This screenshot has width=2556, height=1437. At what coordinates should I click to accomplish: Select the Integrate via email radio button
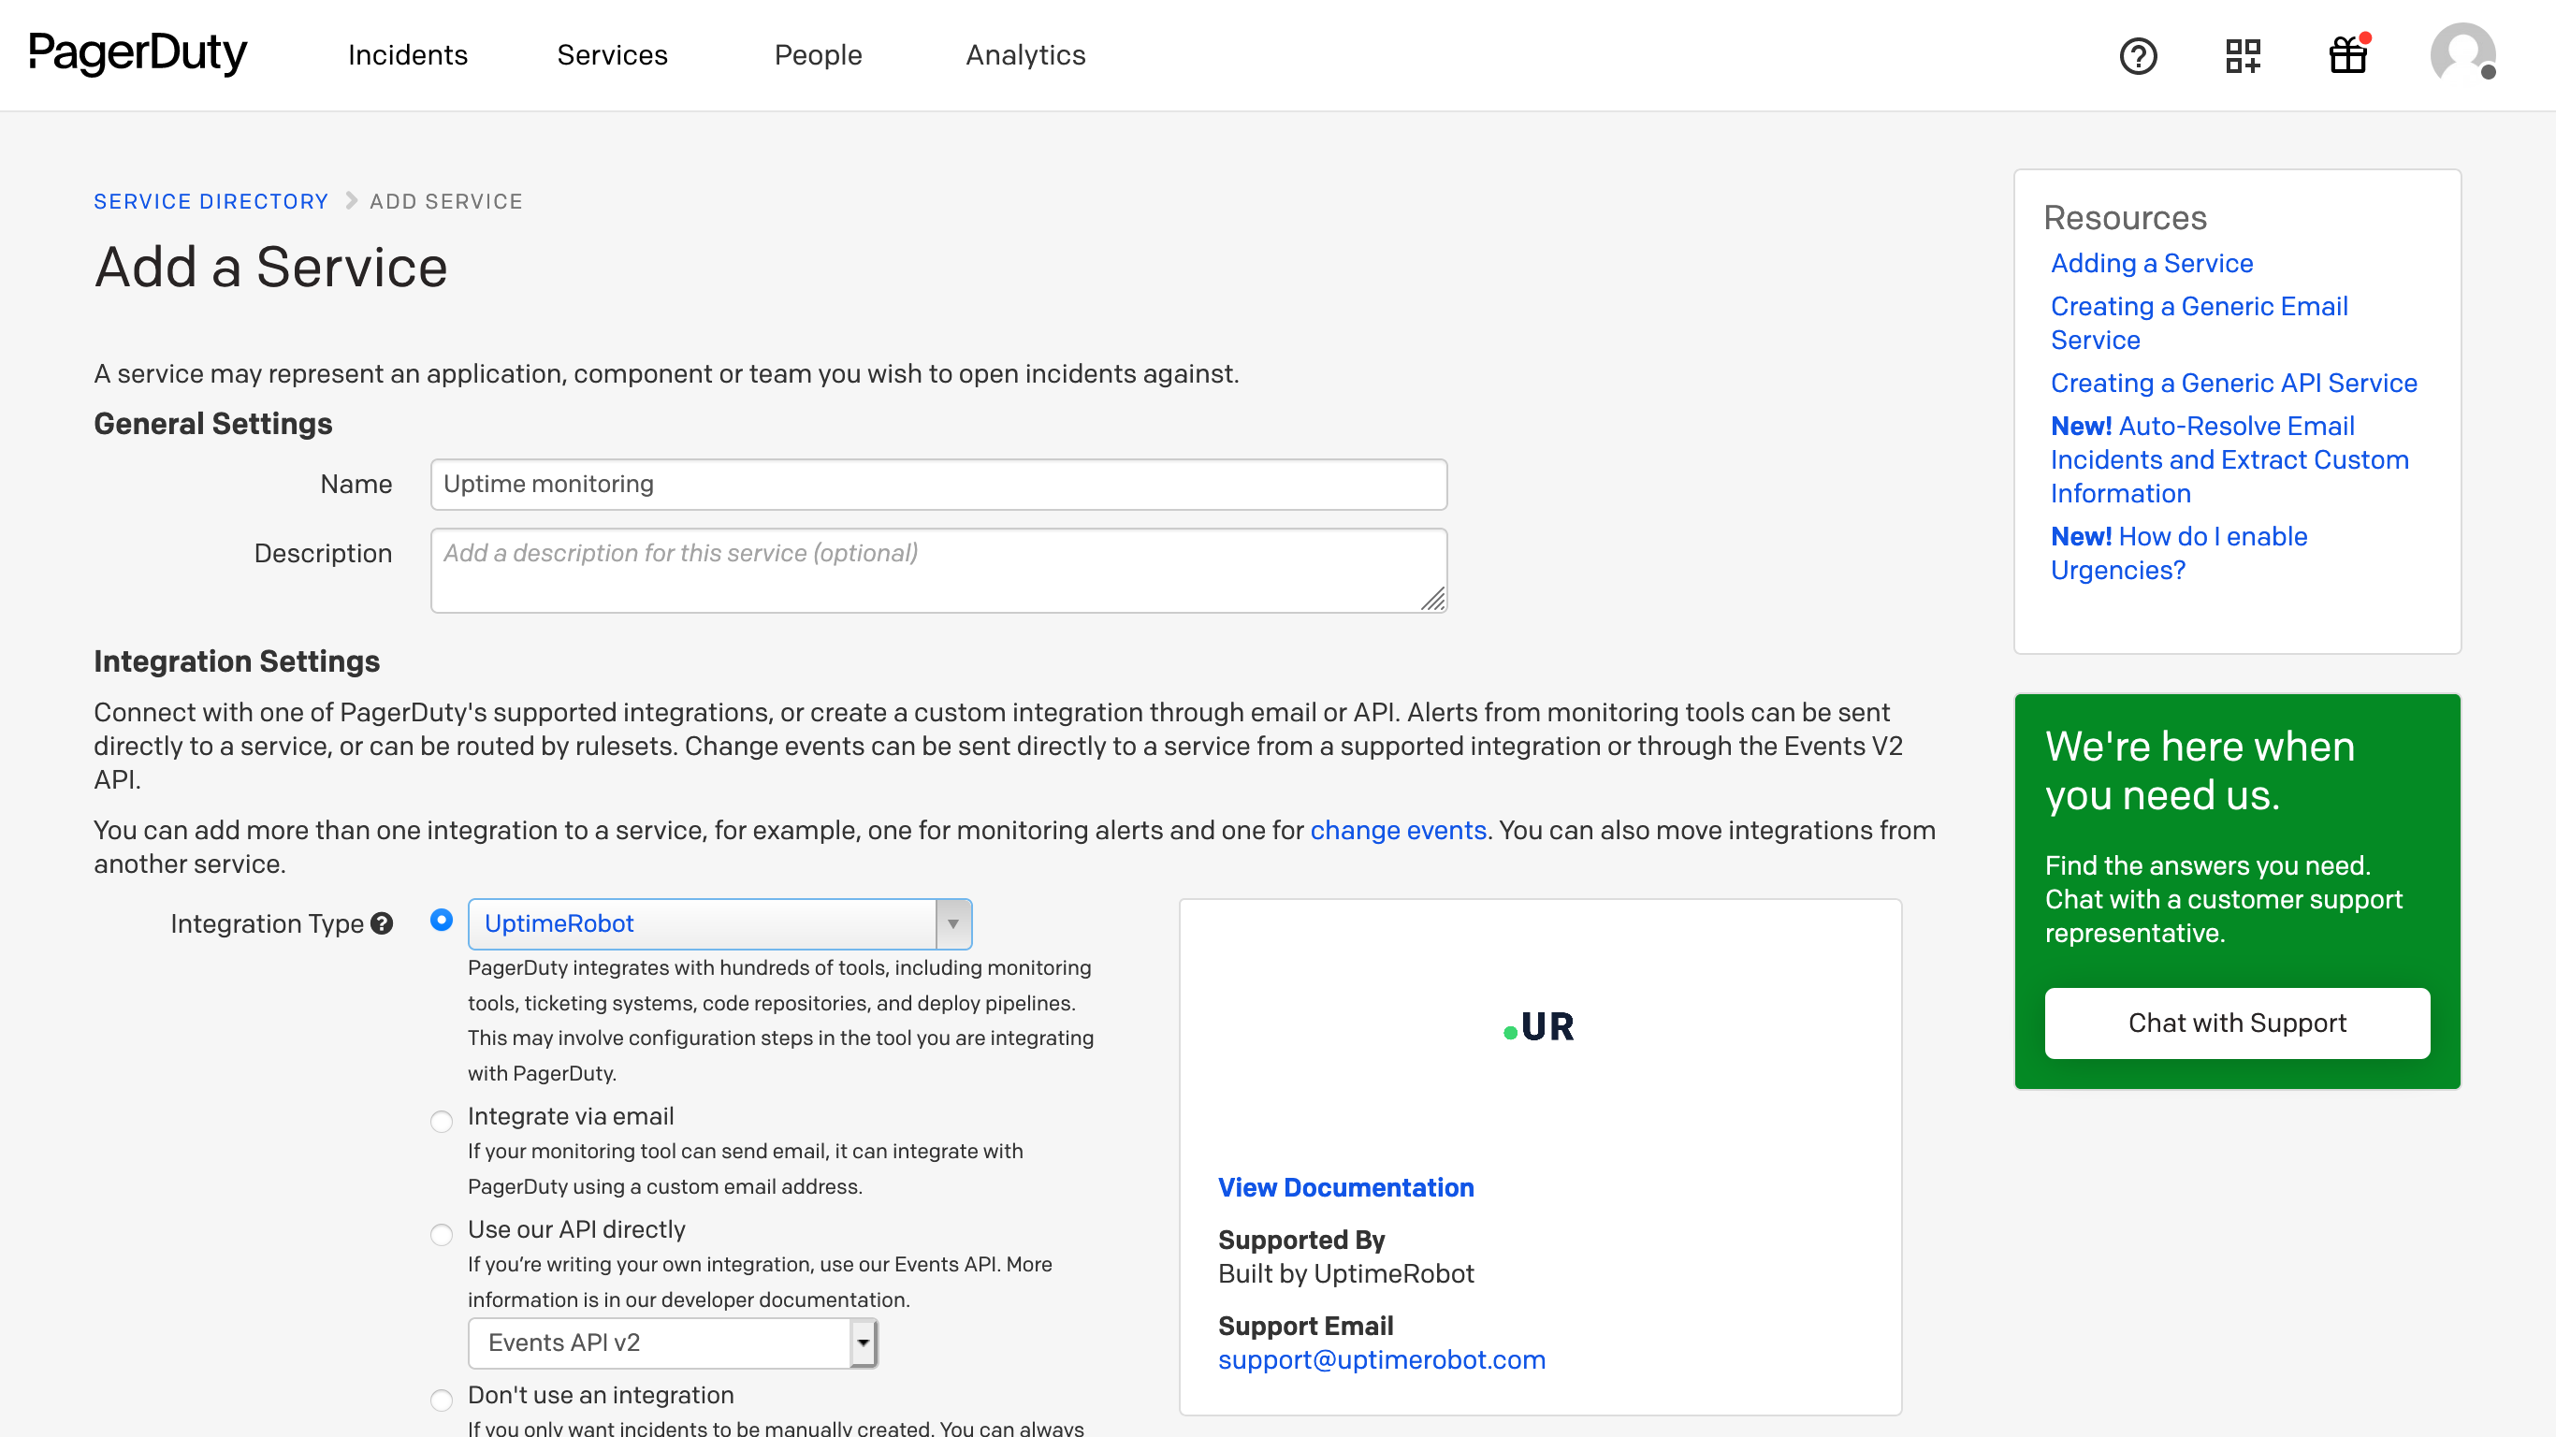442,1121
